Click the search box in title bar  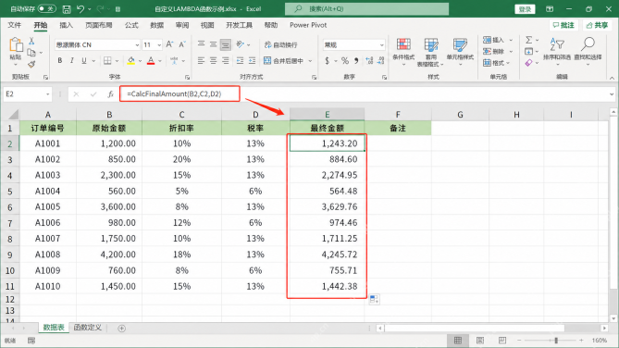(x=366, y=8)
